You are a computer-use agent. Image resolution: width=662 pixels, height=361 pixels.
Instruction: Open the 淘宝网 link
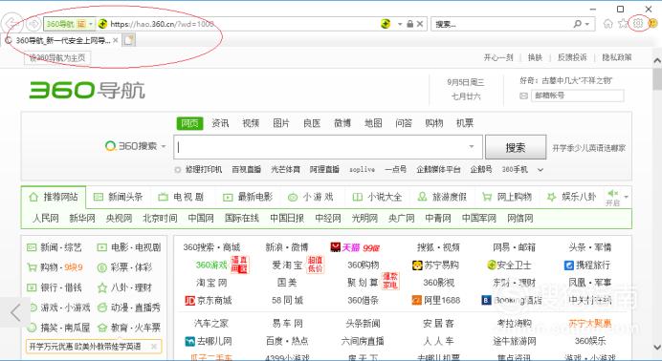[x=211, y=283]
